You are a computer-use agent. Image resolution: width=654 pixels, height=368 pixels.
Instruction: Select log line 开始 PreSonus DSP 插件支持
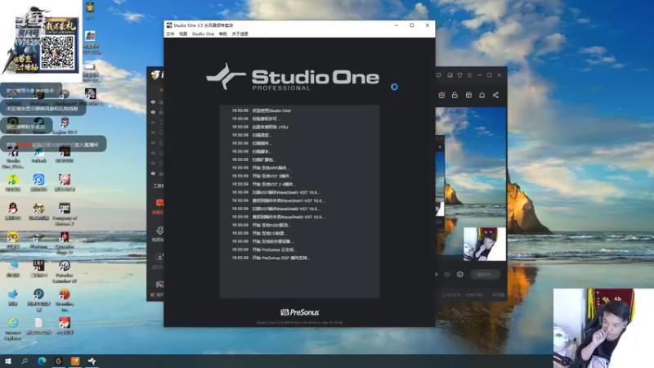(271, 258)
